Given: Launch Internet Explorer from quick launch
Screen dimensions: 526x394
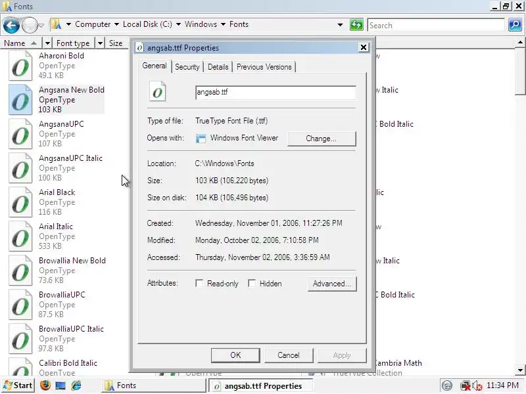Looking at the screenshot, I should pyautogui.click(x=76, y=385).
